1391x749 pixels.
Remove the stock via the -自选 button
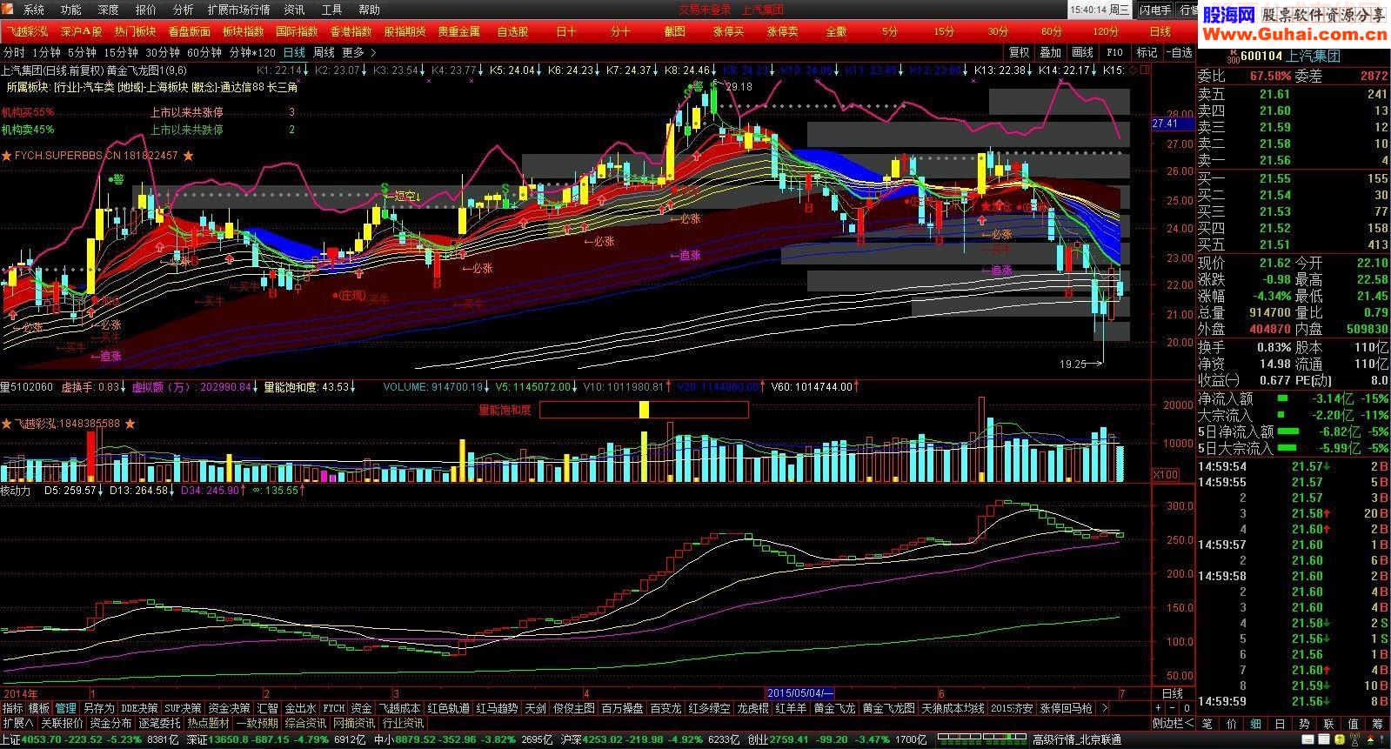[x=1180, y=52]
